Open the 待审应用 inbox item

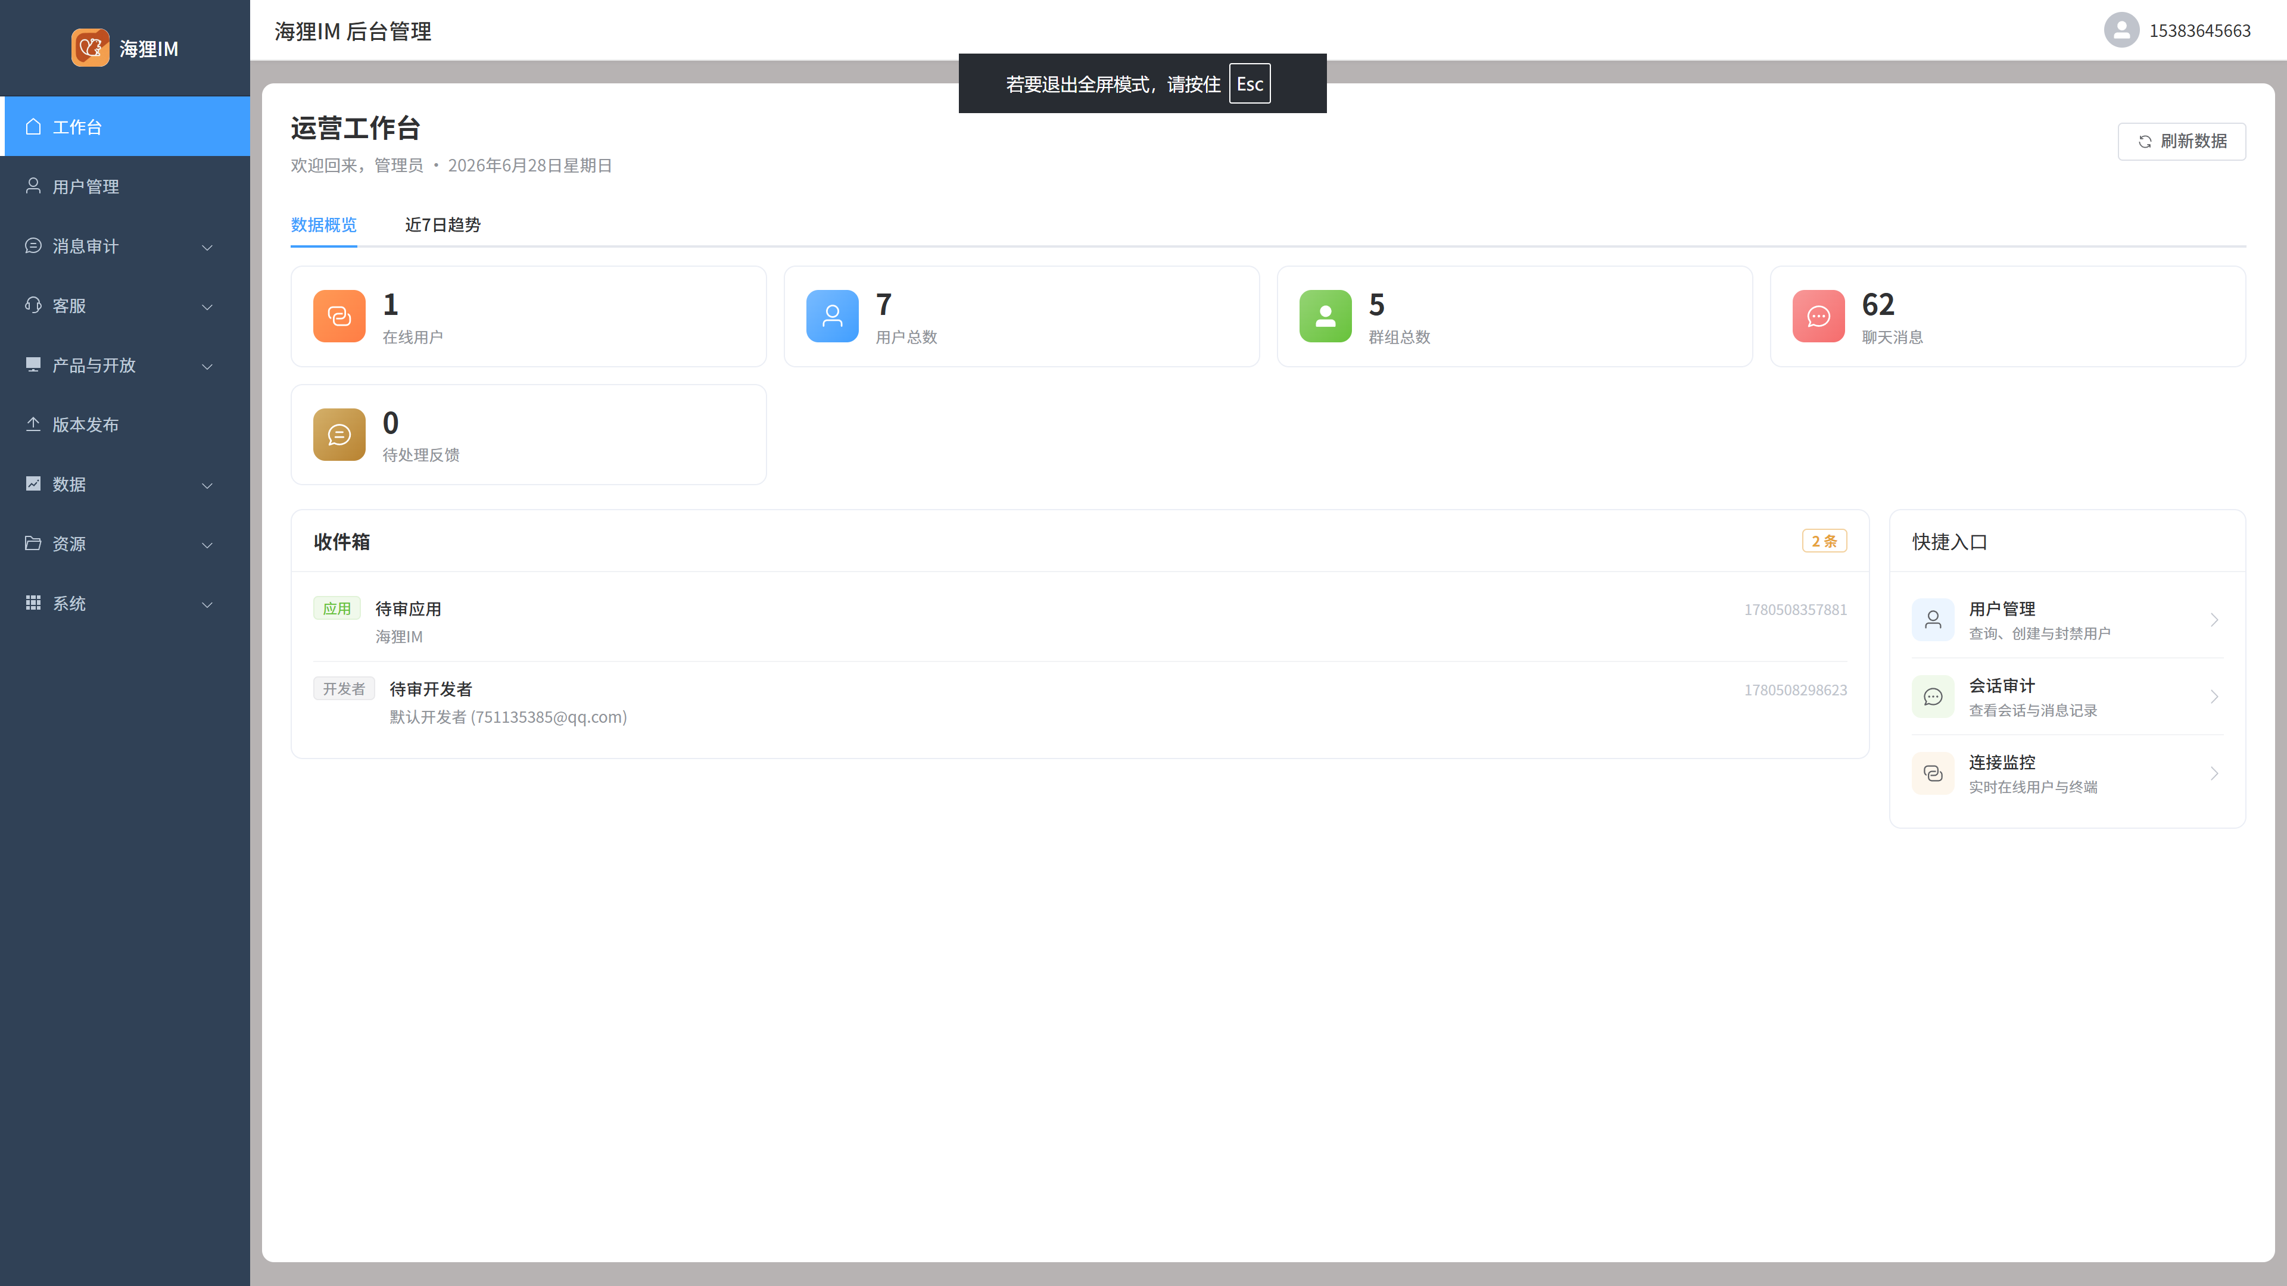(1080, 621)
